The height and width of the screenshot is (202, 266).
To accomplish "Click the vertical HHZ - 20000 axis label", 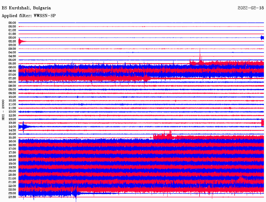I will 3,110.
